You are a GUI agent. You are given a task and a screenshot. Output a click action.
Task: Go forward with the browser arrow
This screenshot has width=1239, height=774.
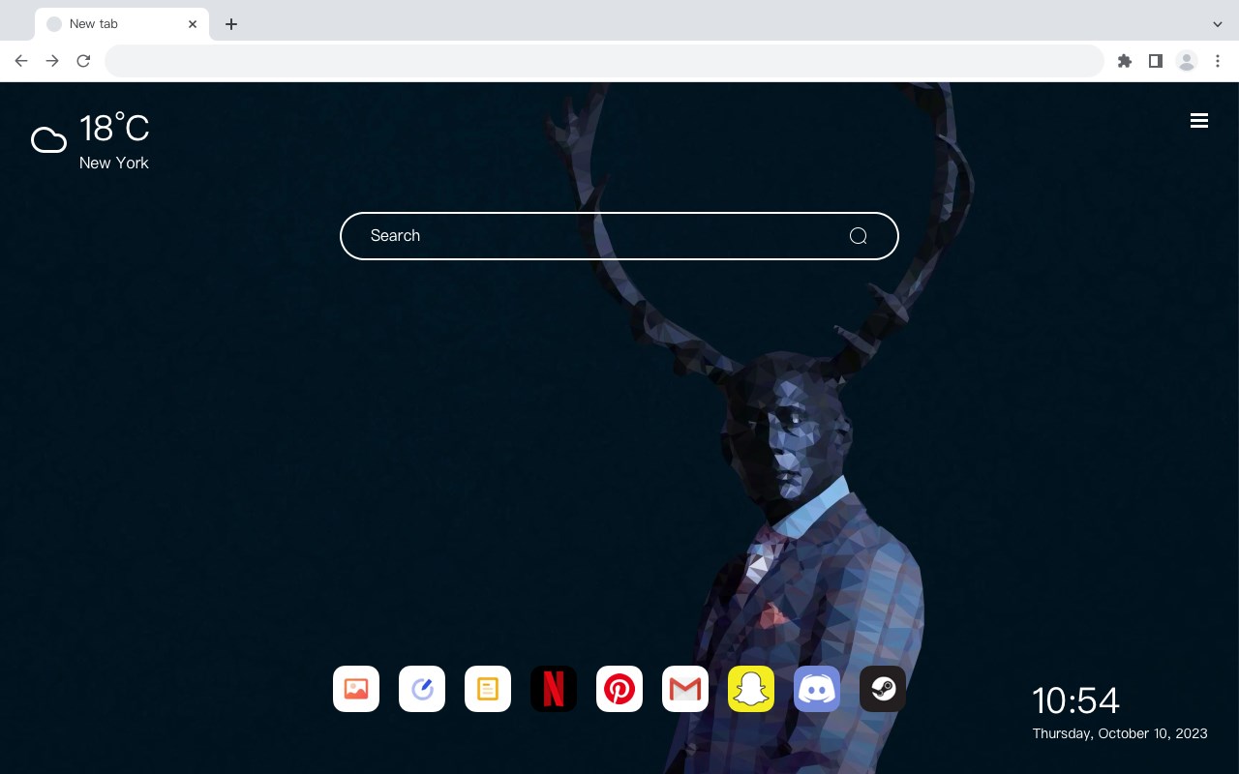(52, 61)
